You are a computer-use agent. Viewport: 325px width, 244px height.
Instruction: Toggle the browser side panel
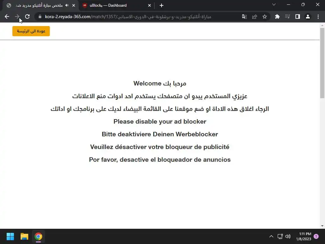(298, 17)
